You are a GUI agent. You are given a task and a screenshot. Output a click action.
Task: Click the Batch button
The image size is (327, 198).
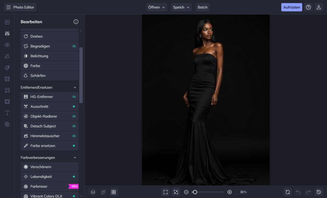(202, 7)
